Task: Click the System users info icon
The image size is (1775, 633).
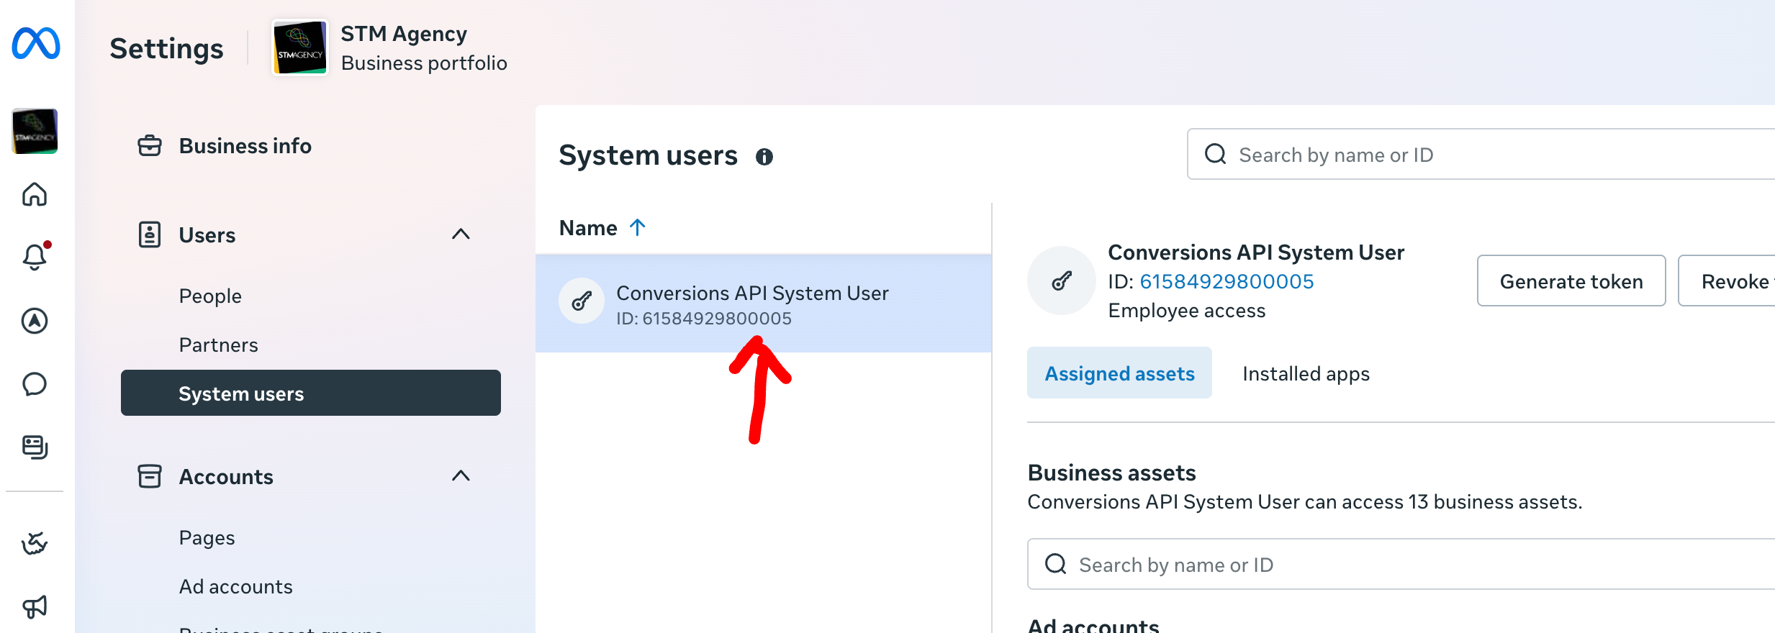Action: pyautogui.click(x=764, y=157)
